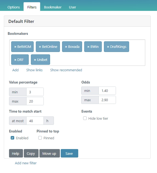Focus the Value percentage min field
157x173 pixels.
(35, 92)
